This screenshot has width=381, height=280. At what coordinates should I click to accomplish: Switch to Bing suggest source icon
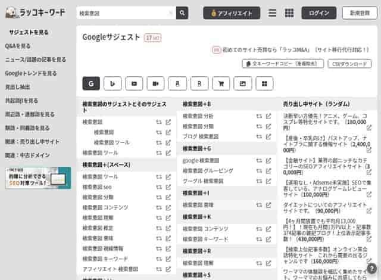coord(113,83)
